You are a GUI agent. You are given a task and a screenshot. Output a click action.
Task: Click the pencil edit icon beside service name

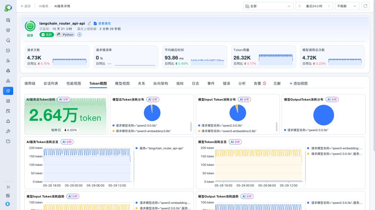(x=89, y=24)
